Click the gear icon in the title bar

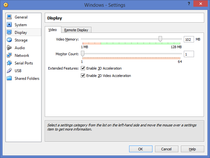tap(6, 5)
